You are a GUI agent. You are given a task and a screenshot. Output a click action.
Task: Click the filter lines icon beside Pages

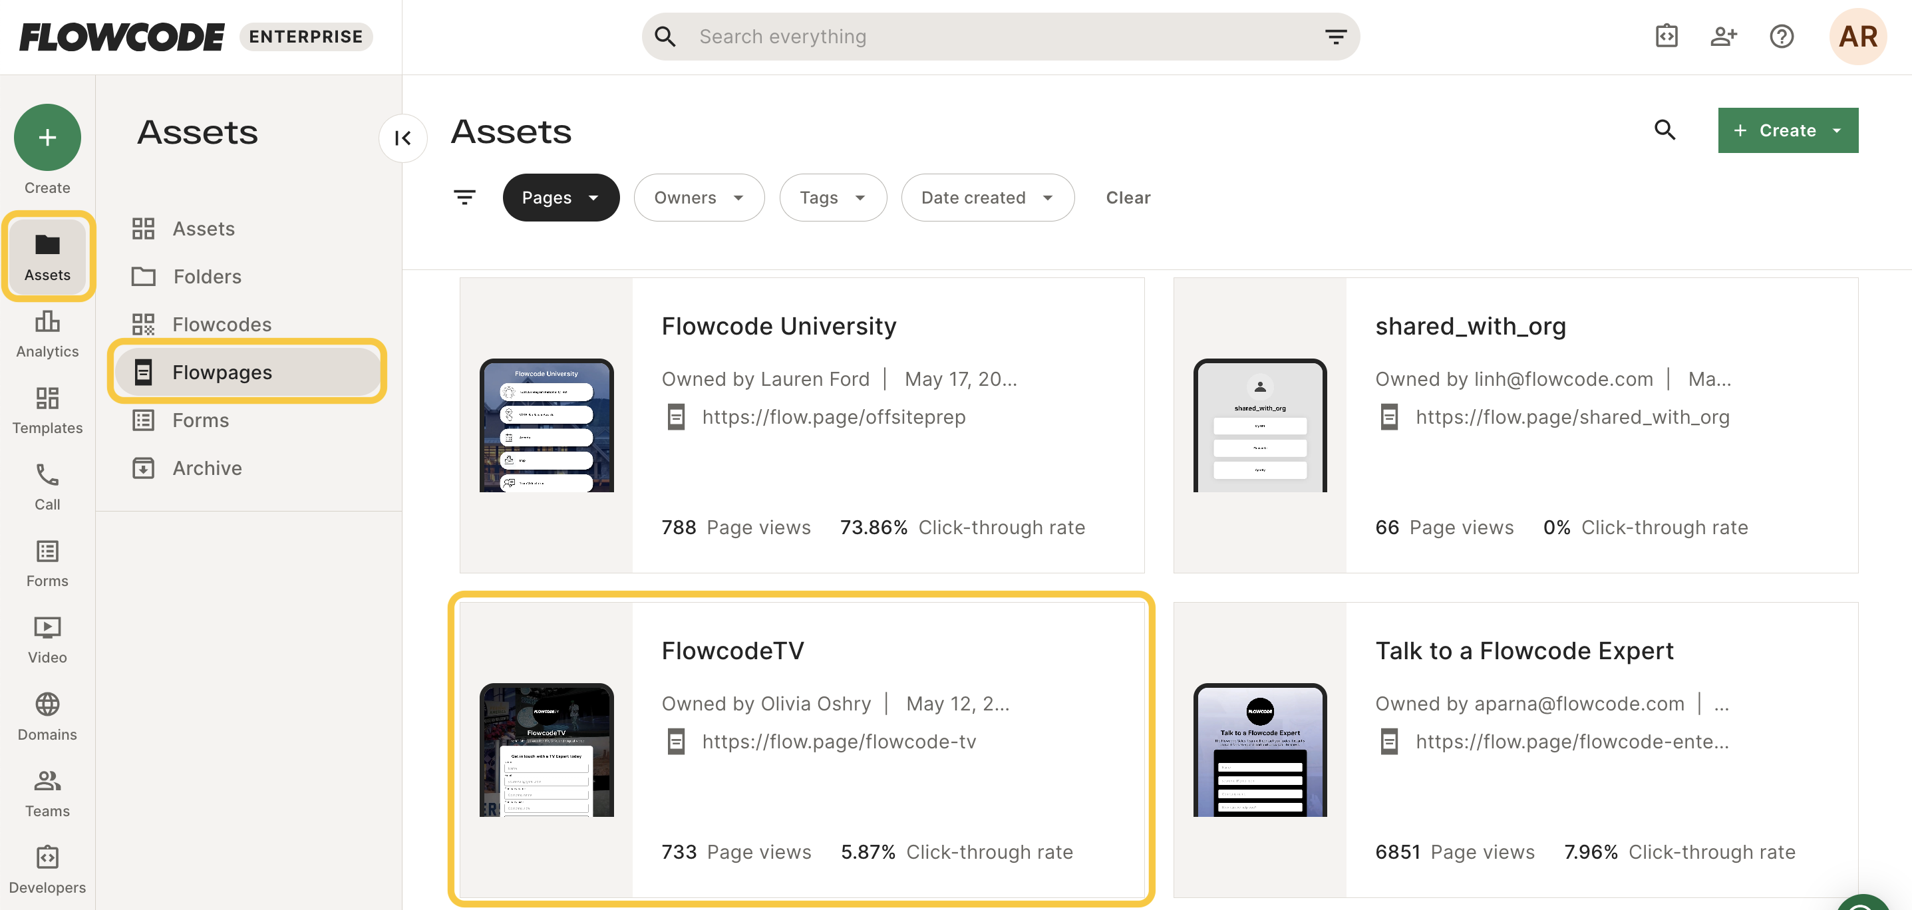[464, 198]
